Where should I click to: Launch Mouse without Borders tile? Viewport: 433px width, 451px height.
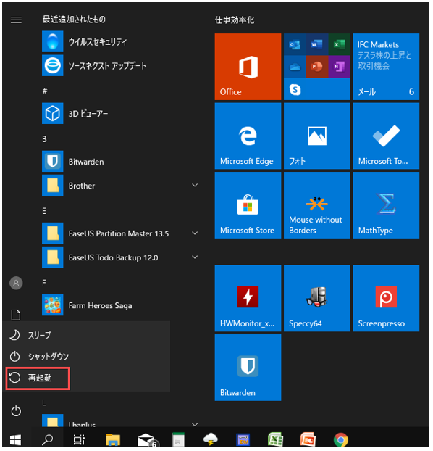click(317, 205)
